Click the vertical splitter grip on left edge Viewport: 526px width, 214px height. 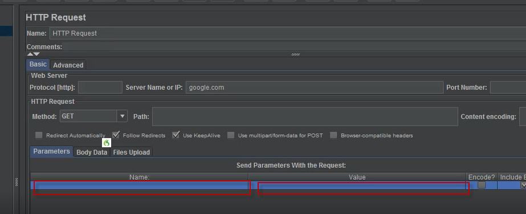[17, 181]
